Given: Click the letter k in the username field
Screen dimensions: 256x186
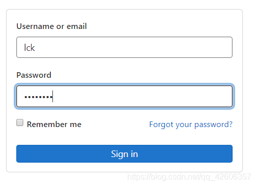Looking at the screenshot, I should coord(33,48).
